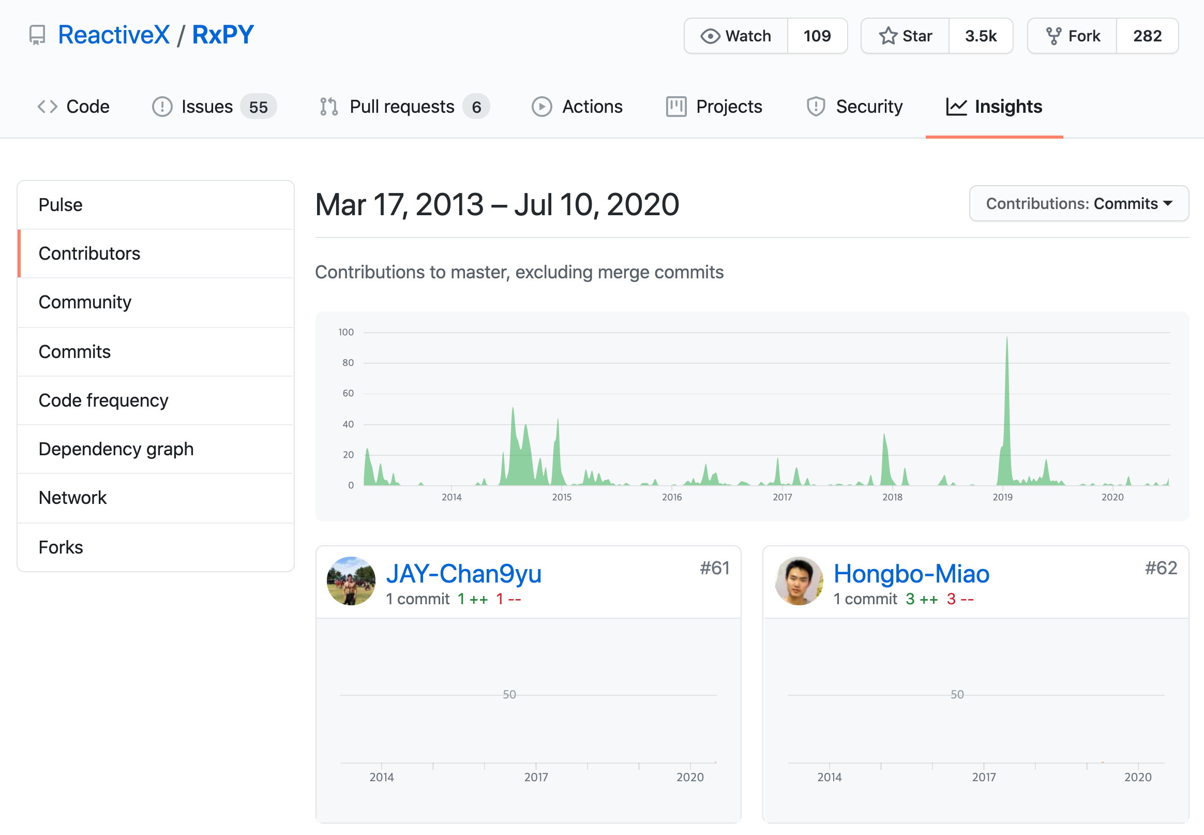This screenshot has height=835, width=1204.
Task: Select Contributors in the sidebar
Action: (156, 254)
